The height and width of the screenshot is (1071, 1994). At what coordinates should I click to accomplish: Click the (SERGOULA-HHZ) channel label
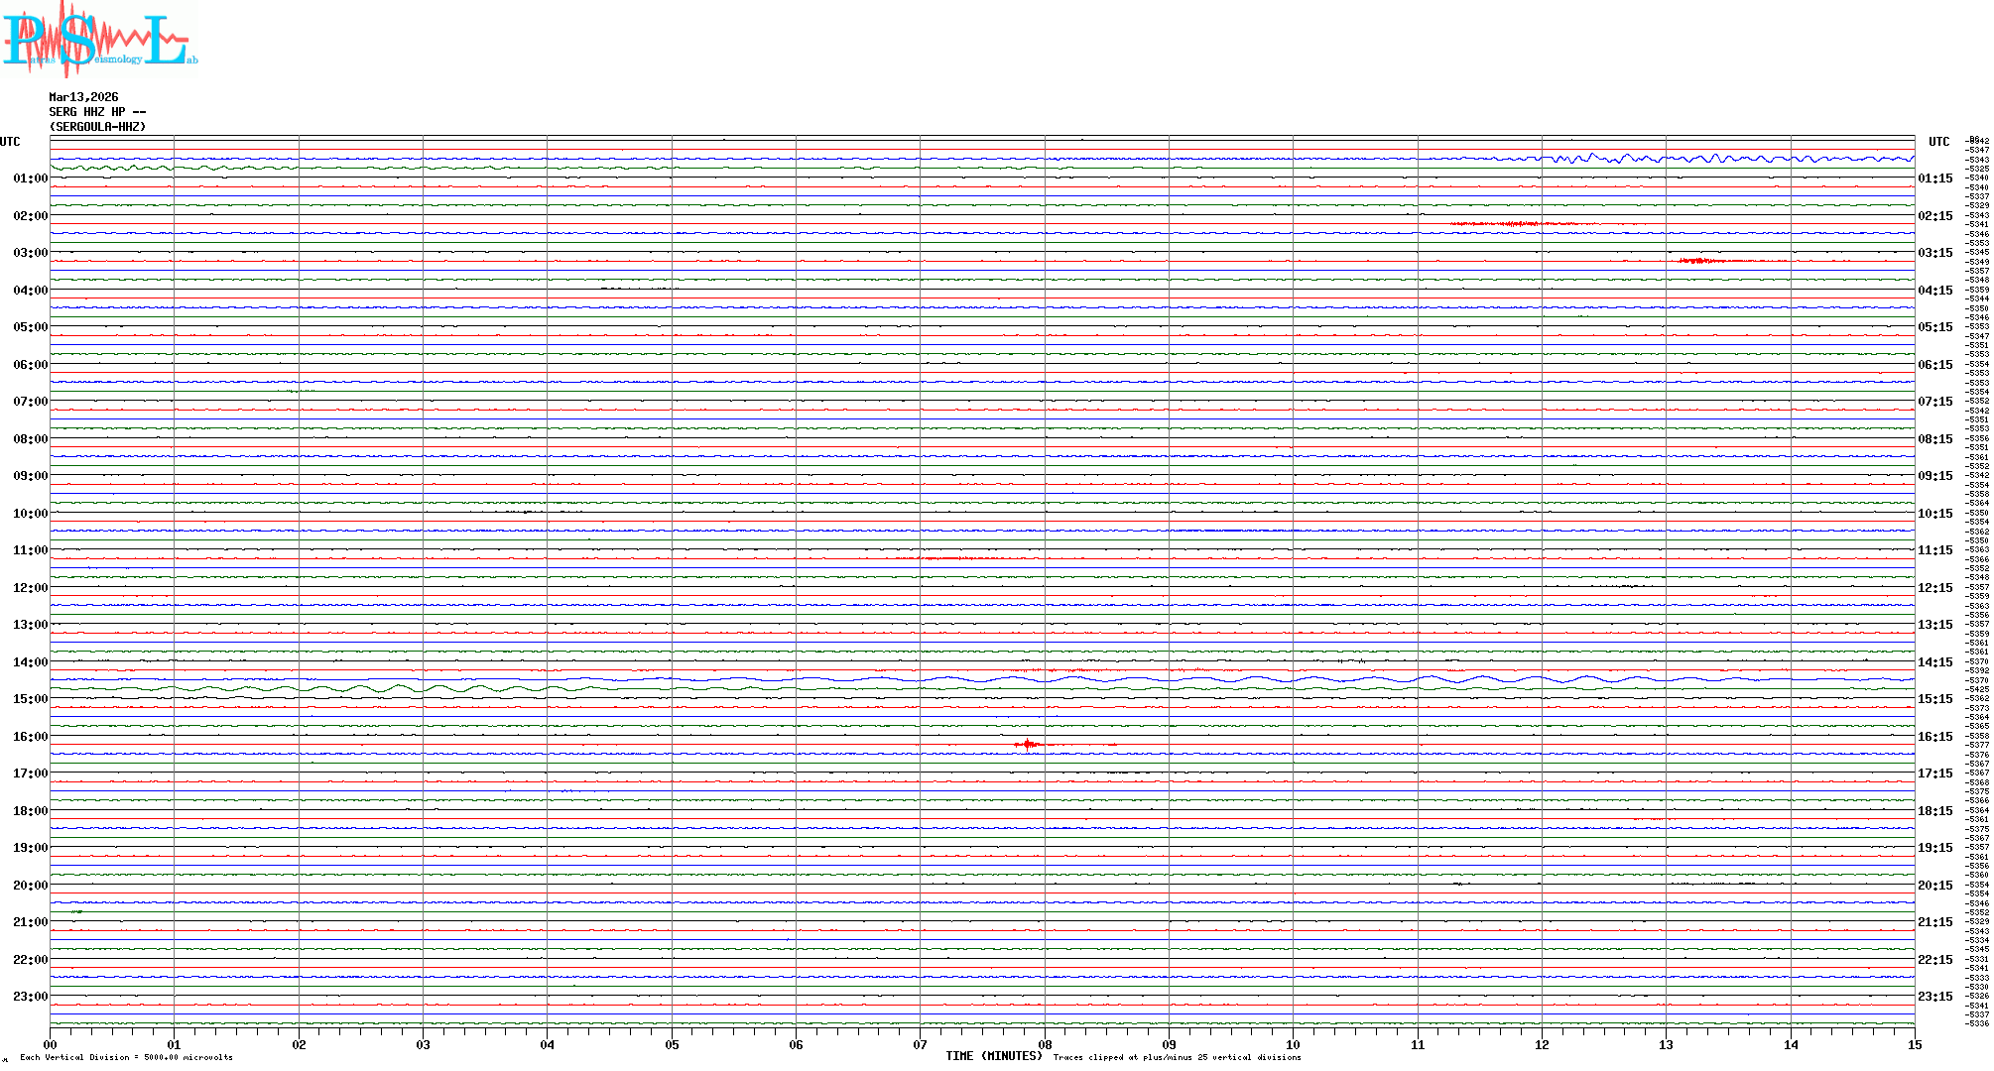pyautogui.click(x=97, y=127)
